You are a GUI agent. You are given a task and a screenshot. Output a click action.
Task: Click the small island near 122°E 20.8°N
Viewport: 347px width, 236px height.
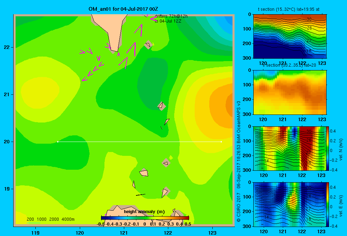[x=162, y=106]
